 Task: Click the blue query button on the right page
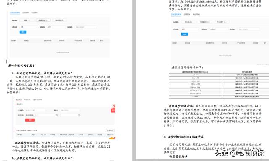pyautogui.click(x=185, y=34)
